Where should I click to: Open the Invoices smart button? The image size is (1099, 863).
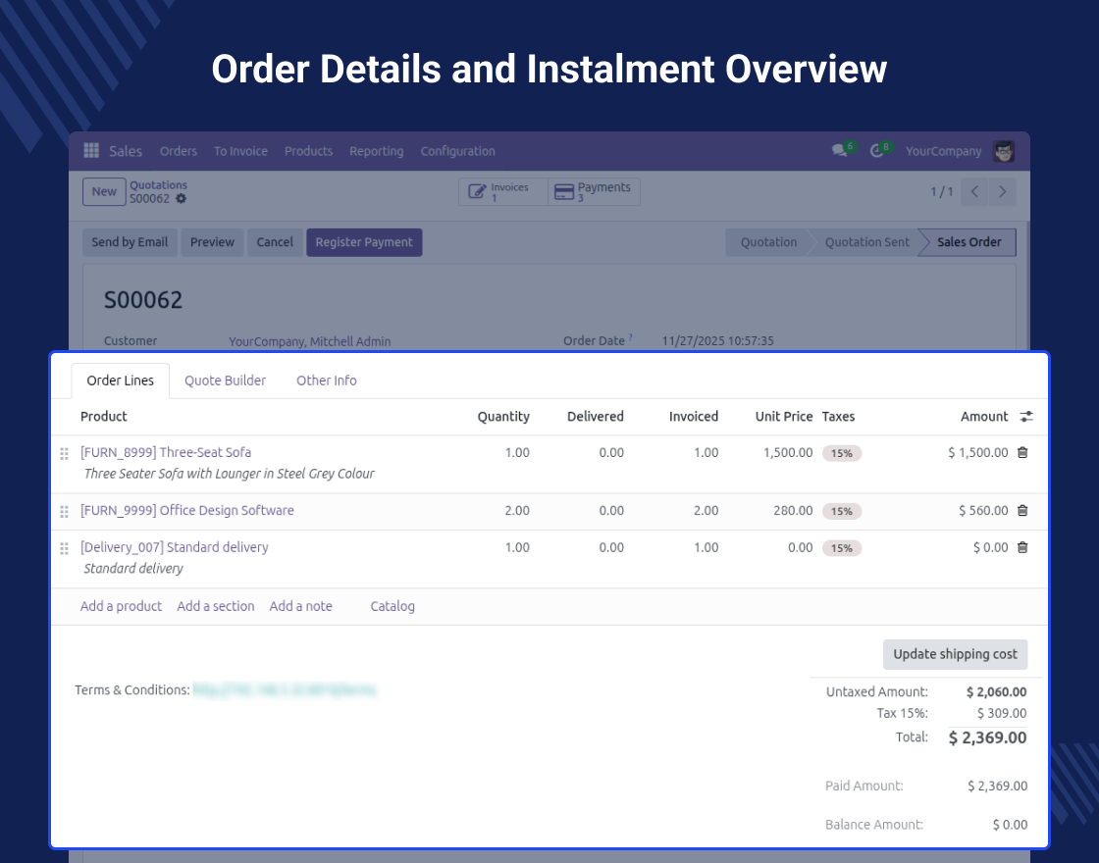point(503,192)
